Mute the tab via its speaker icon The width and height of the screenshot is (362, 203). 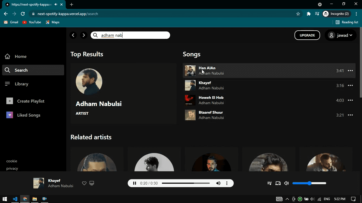(x=56, y=4)
